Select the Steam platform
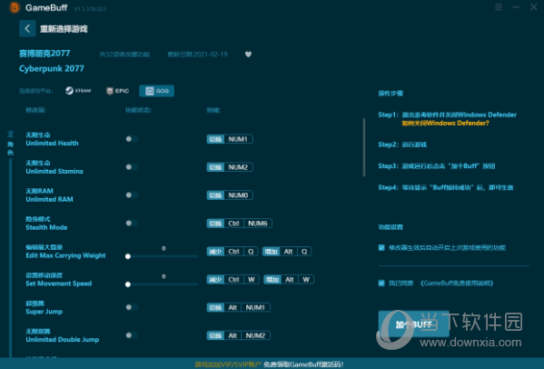Image resolution: width=544 pixels, height=369 pixels. pos(78,91)
